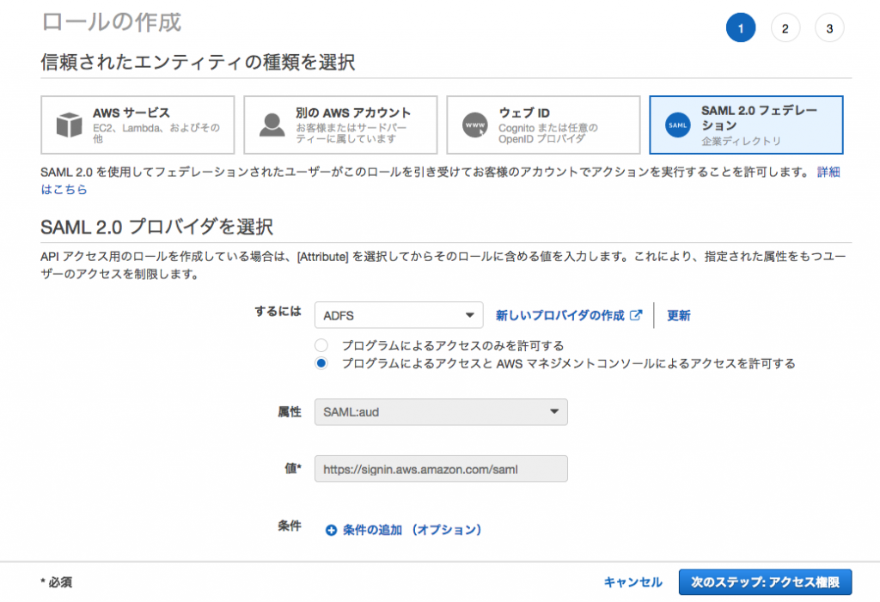Viewport: 880px width, 602px height.
Task: Select step 1 circle indicator
Action: (740, 28)
